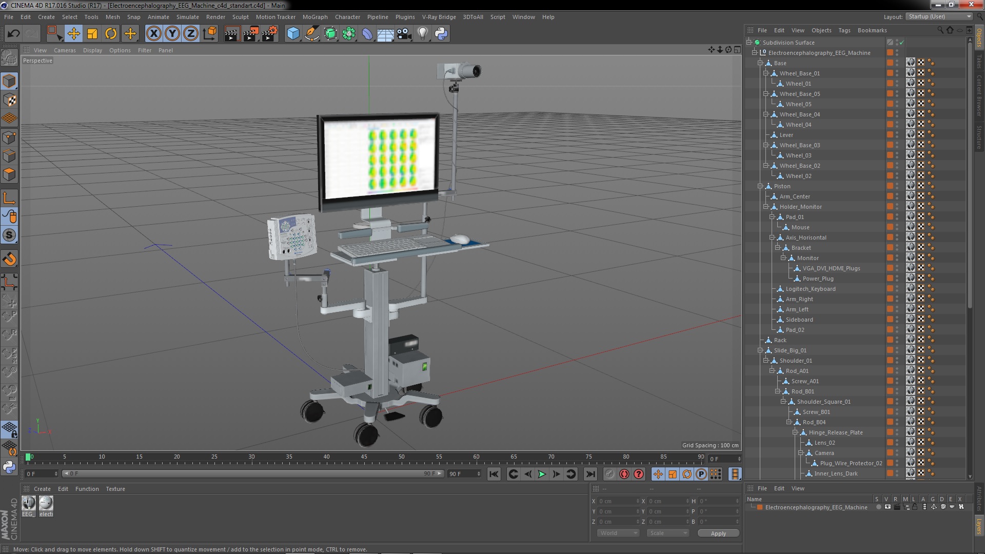Toggle visibility dots for Monitor object
985x554 pixels.
coord(897,258)
